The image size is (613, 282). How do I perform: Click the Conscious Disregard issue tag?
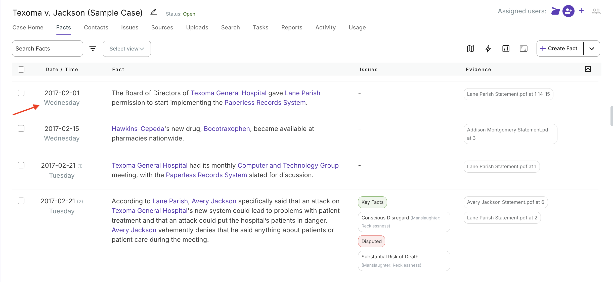pyautogui.click(x=404, y=222)
